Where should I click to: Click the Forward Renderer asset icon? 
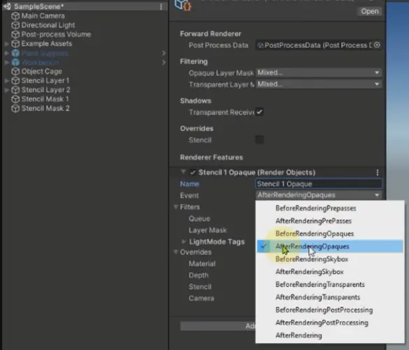(182, 5)
